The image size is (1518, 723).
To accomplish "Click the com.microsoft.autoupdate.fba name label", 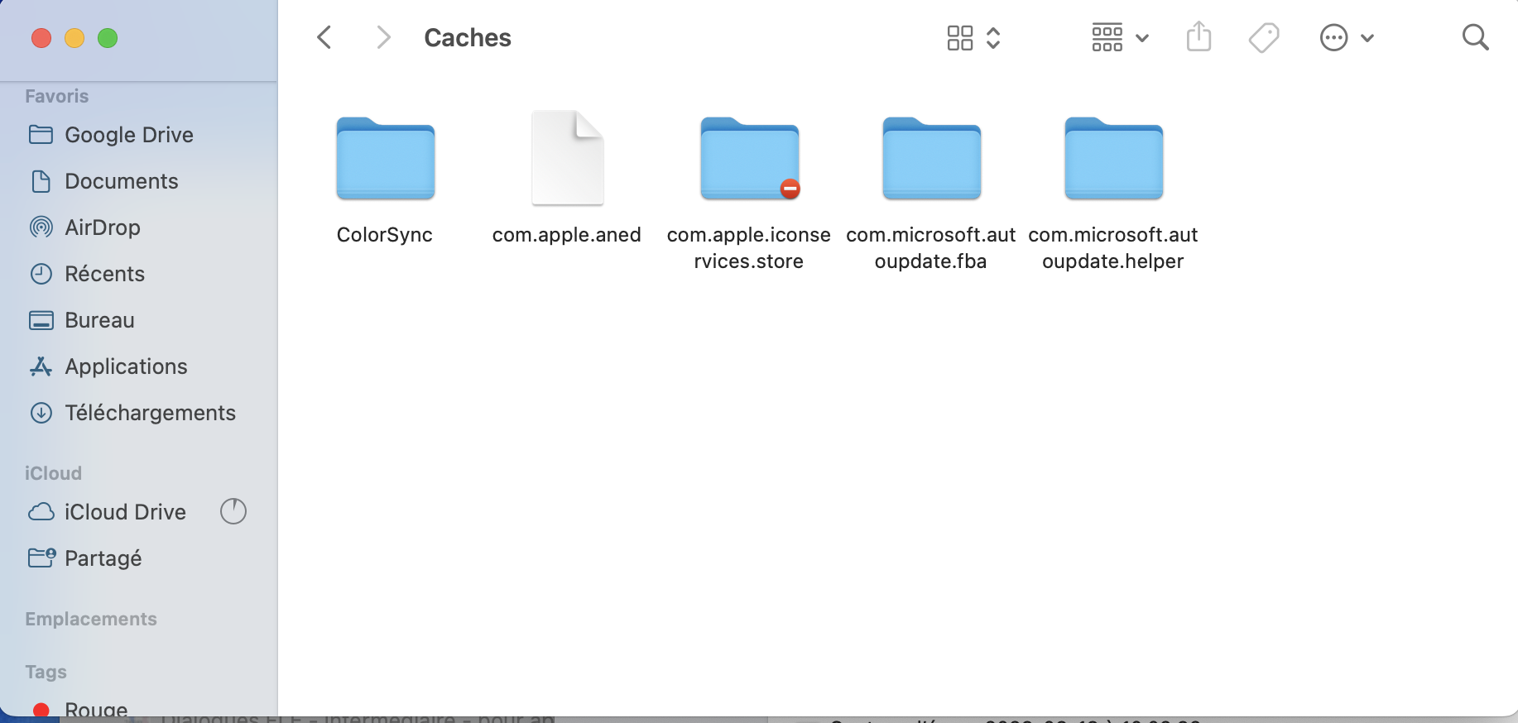I will click(x=931, y=248).
